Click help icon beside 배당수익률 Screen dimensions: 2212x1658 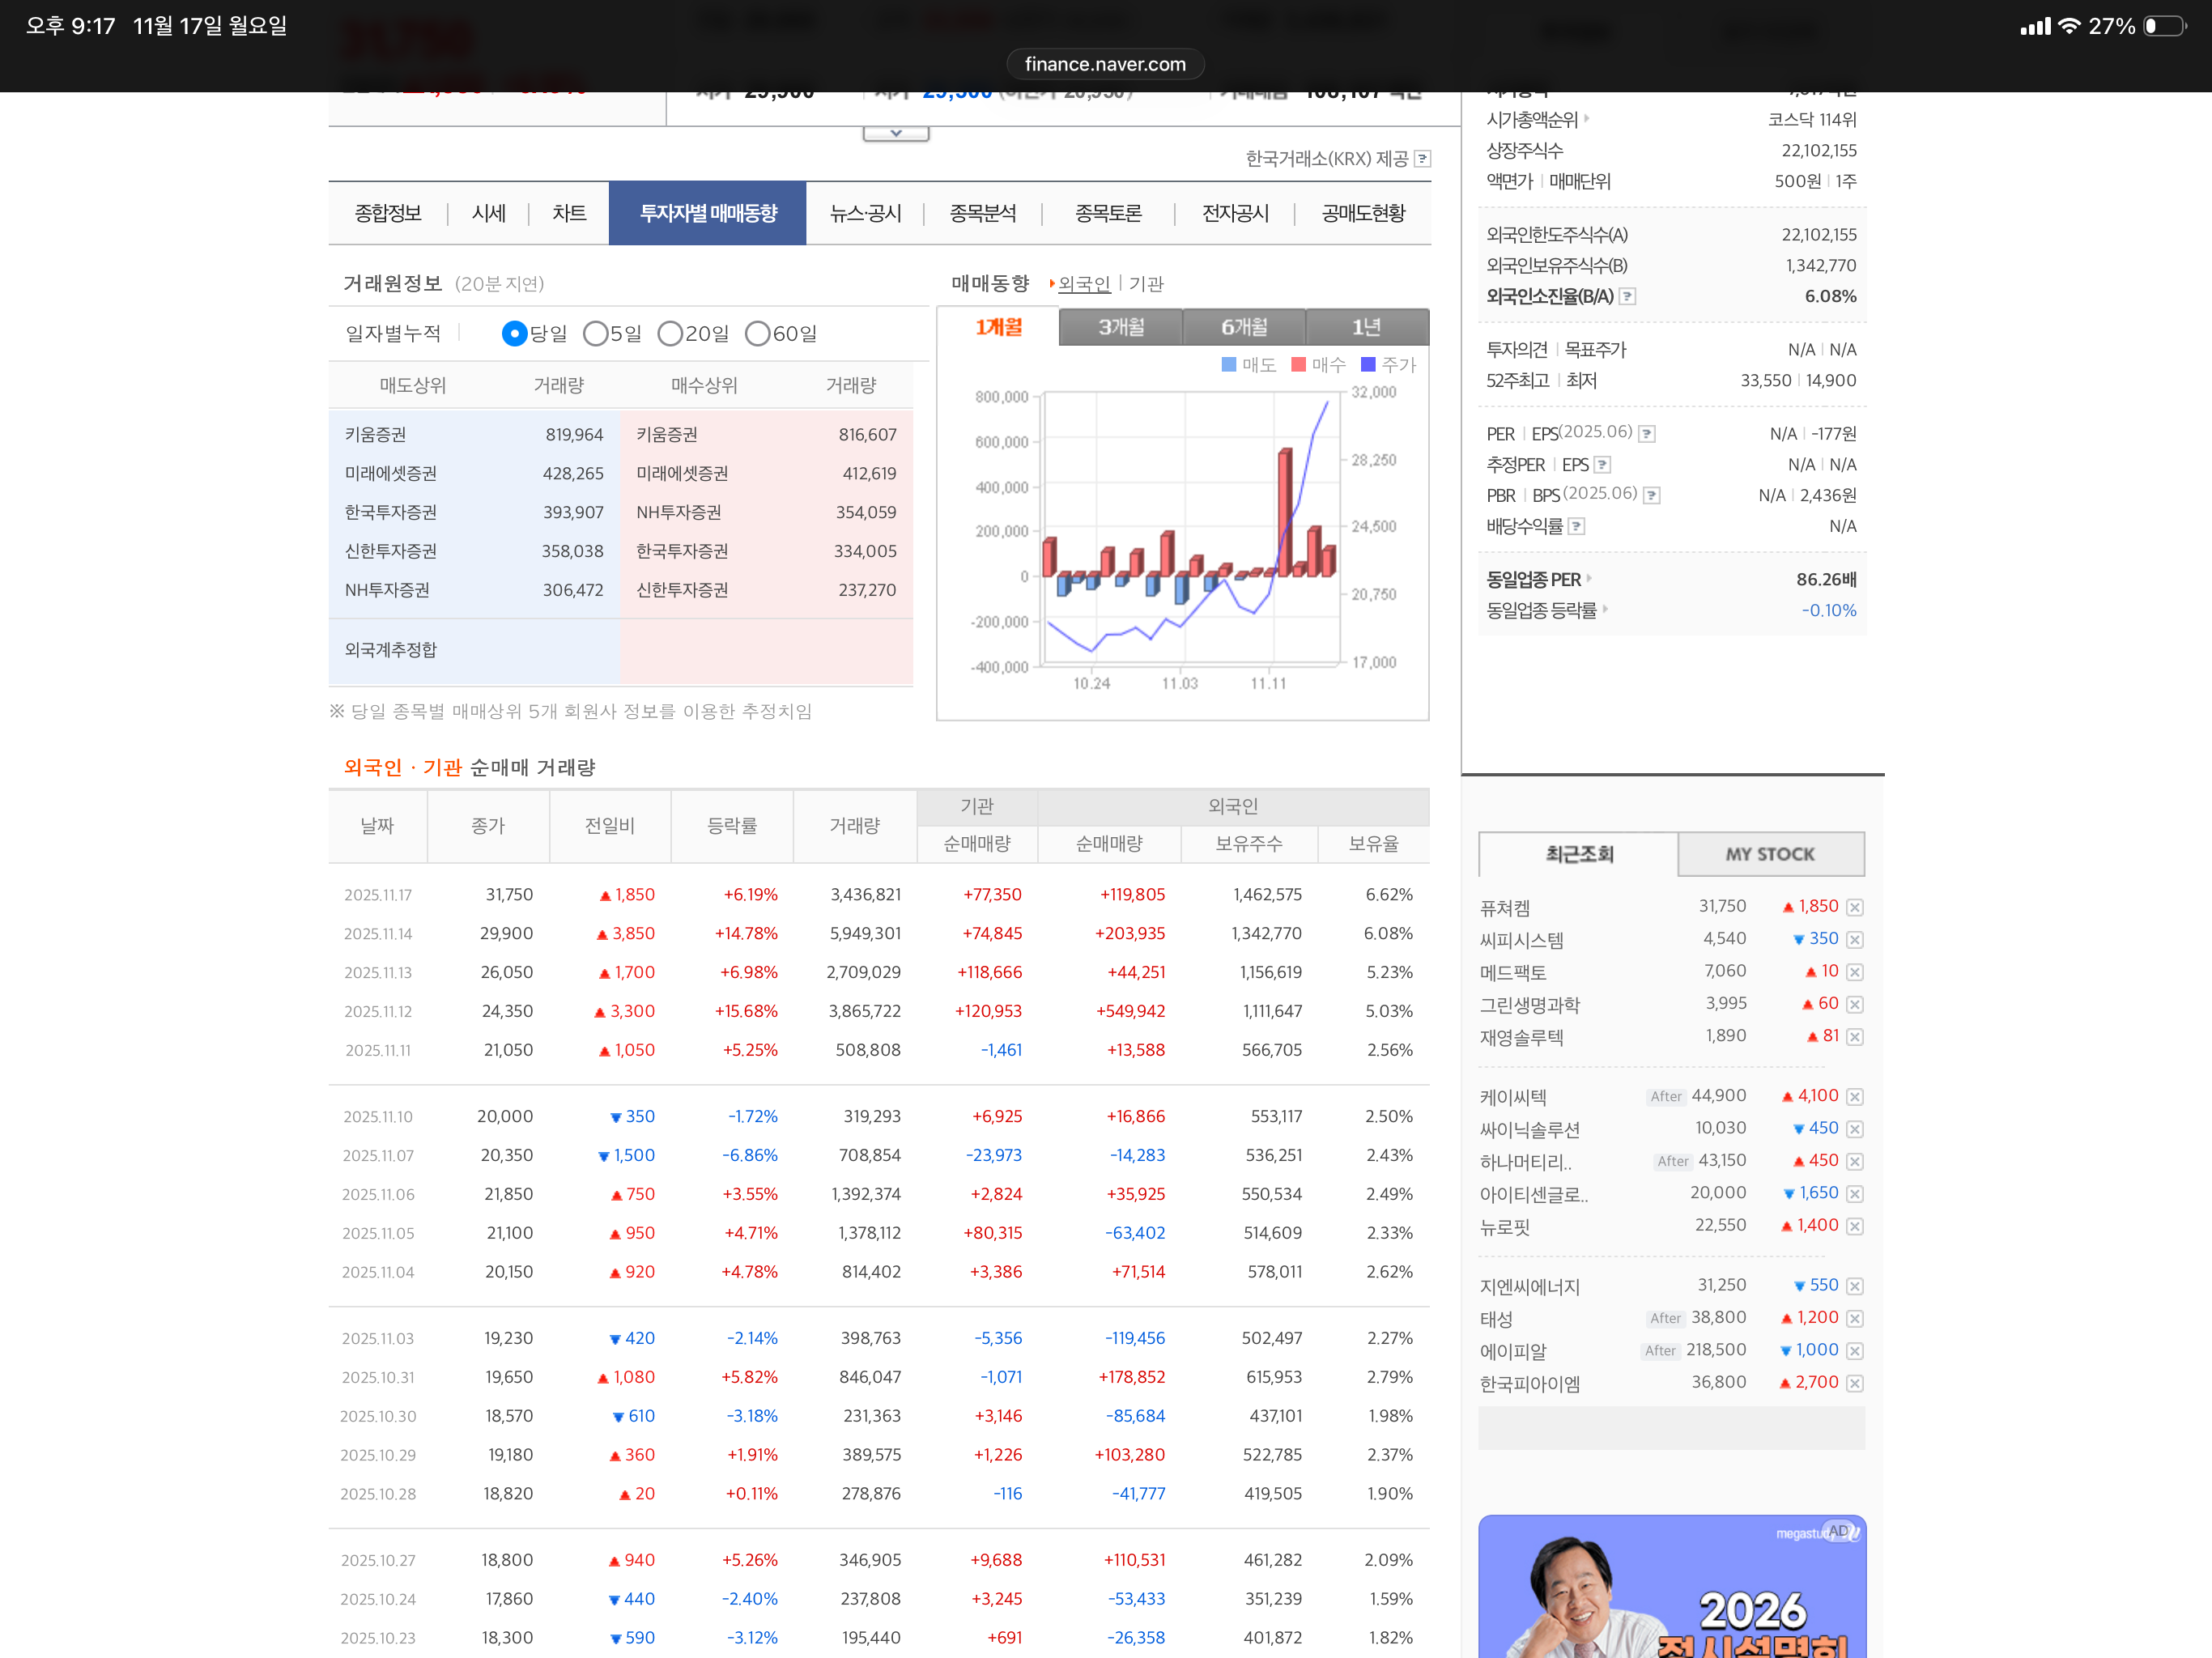(1576, 526)
